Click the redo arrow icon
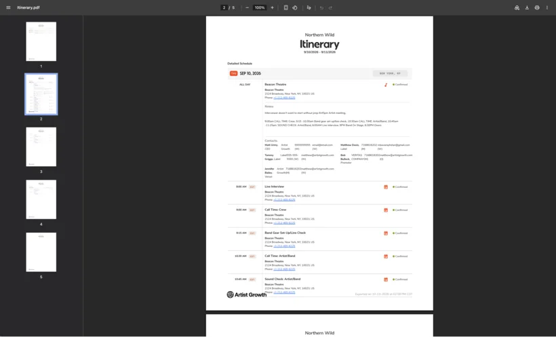556x348 pixels. 330,8
